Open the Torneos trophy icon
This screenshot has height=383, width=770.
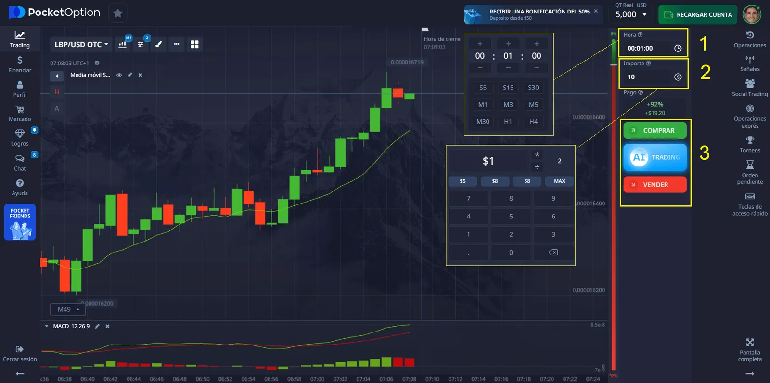click(750, 144)
